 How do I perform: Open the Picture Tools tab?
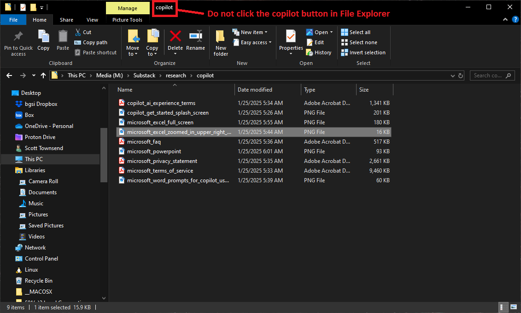(127, 20)
